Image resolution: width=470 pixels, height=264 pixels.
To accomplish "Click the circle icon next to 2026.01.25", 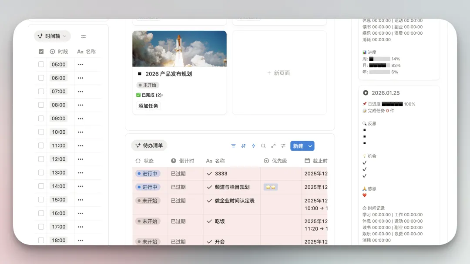I will (x=366, y=93).
